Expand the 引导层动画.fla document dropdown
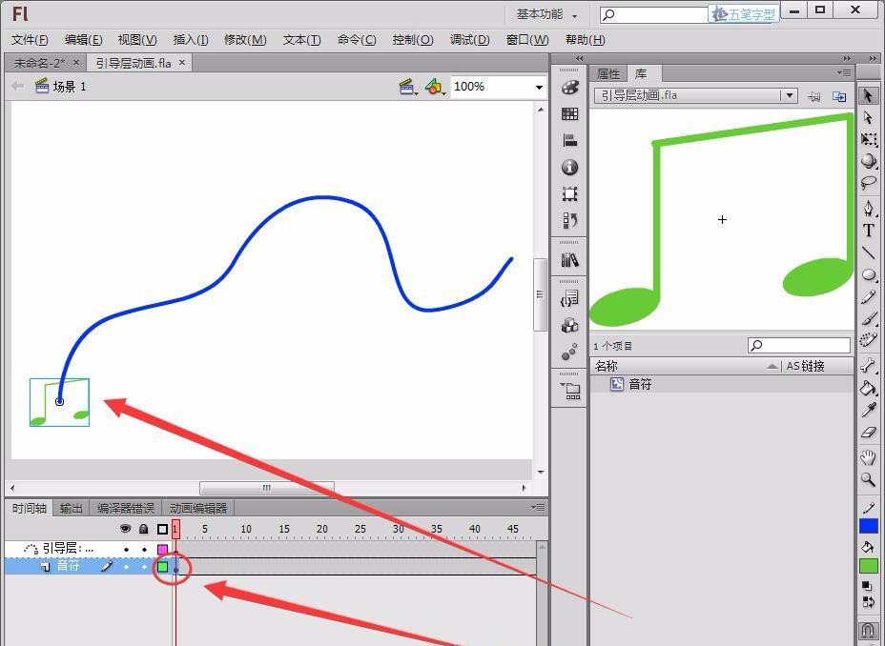Screen dimensions: 885x646 click(789, 95)
